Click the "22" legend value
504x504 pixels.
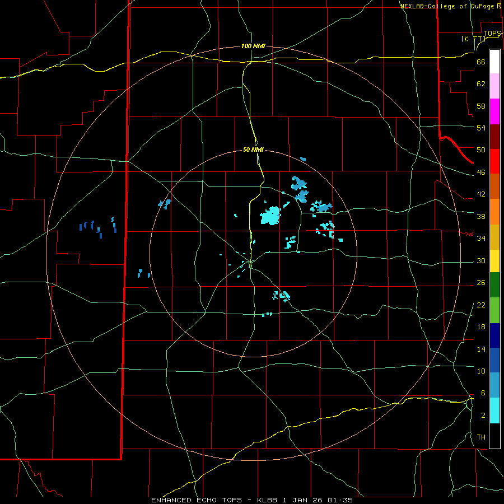coord(481,305)
